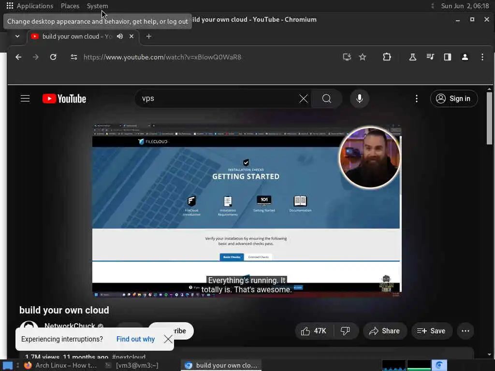Click the Chromium icon in the tray
495x371 pixels.
[x=439, y=365]
